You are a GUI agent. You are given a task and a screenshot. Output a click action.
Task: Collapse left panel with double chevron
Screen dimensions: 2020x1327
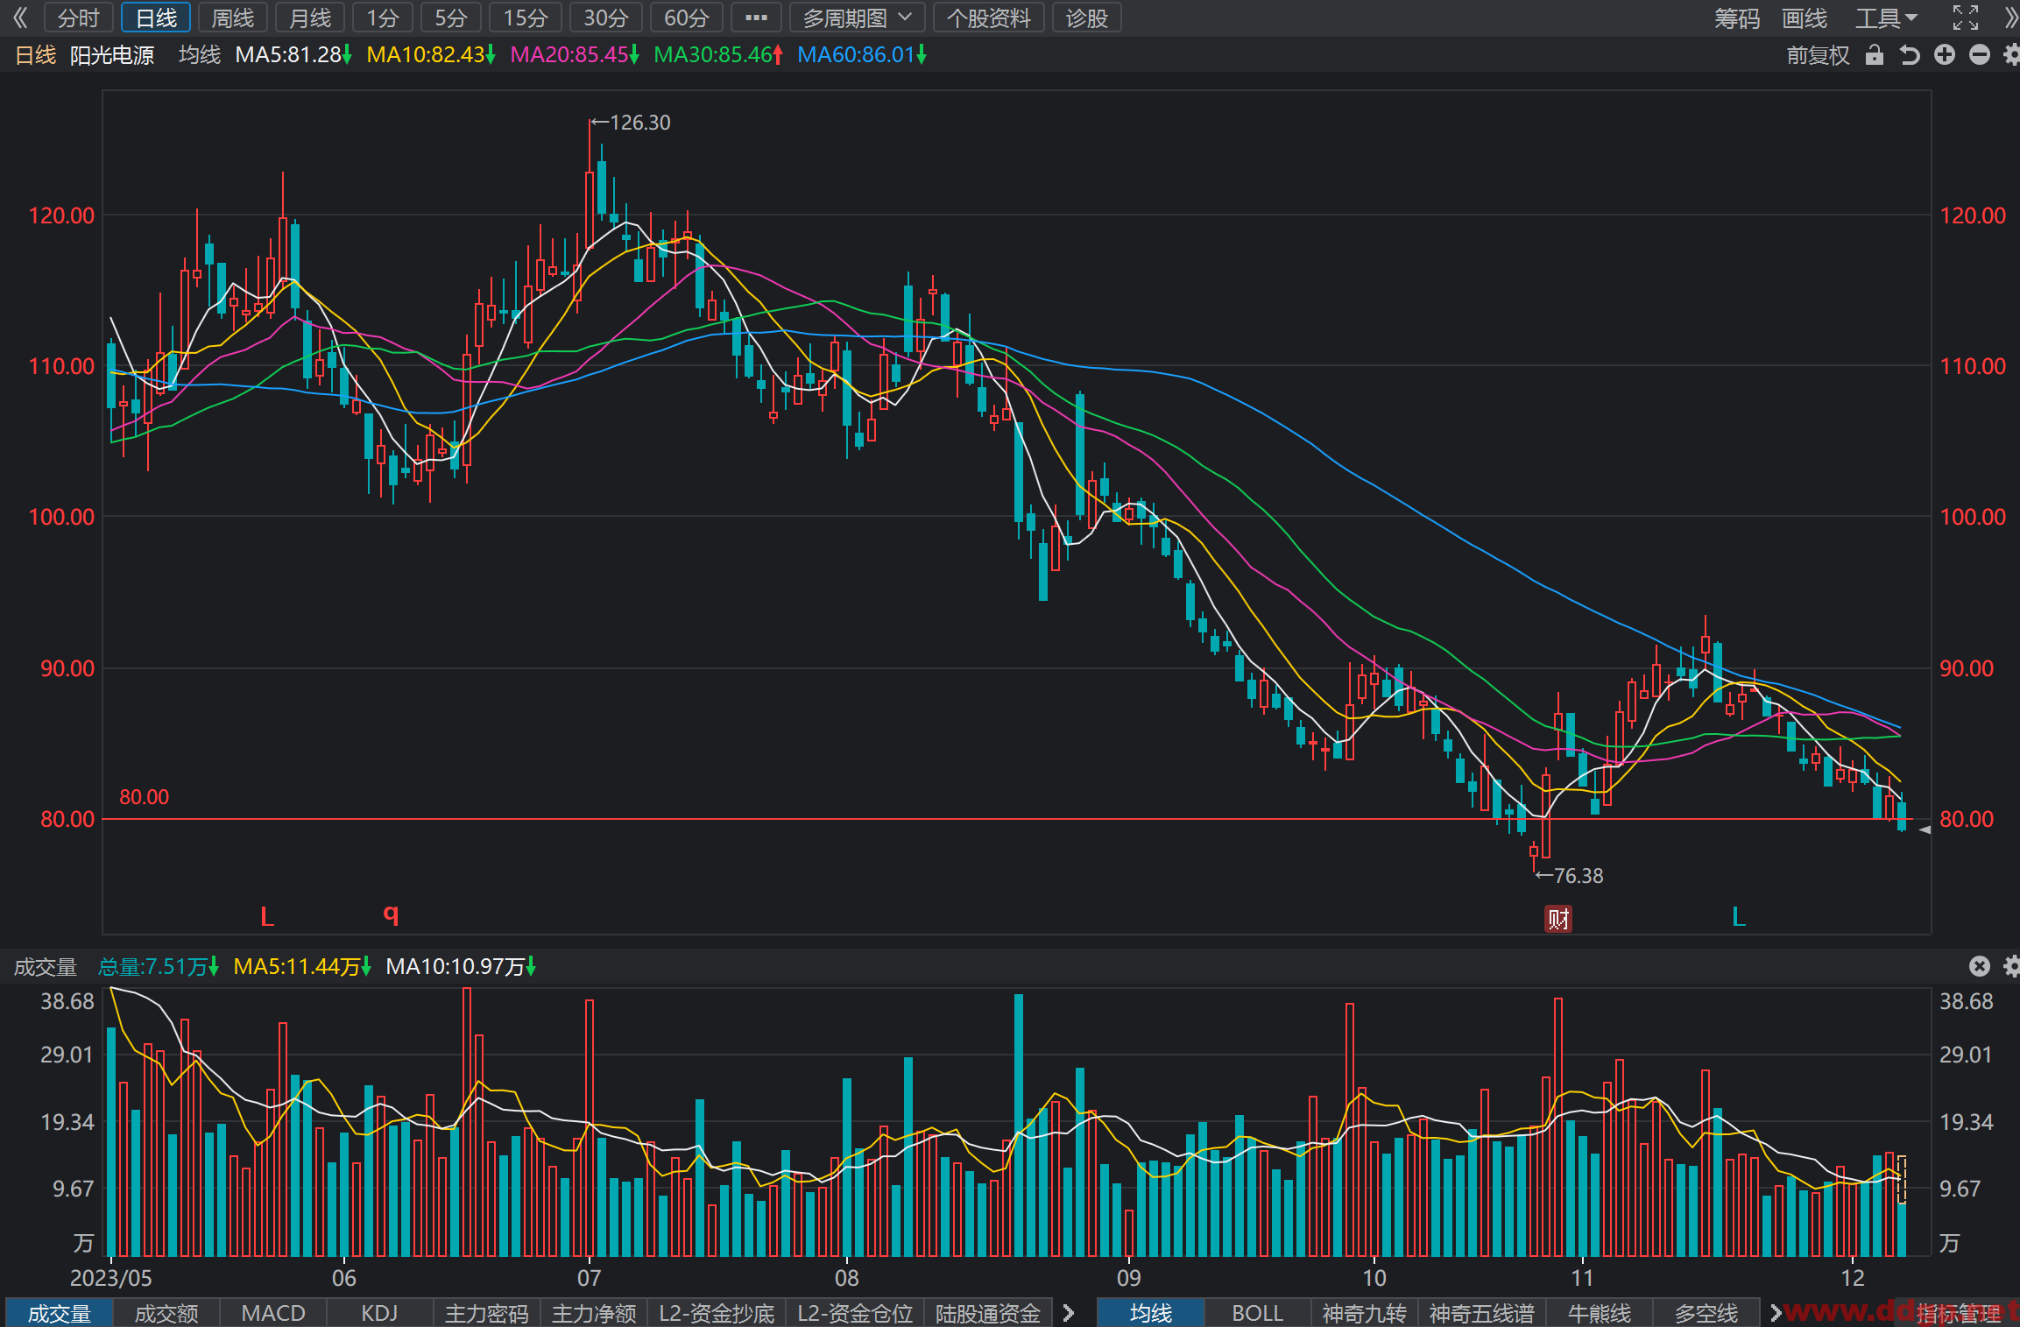coord(19,18)
